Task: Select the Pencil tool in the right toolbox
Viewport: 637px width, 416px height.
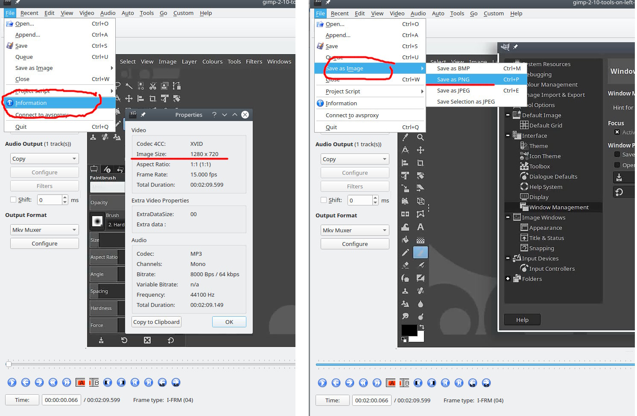Action: click(405, 252)
